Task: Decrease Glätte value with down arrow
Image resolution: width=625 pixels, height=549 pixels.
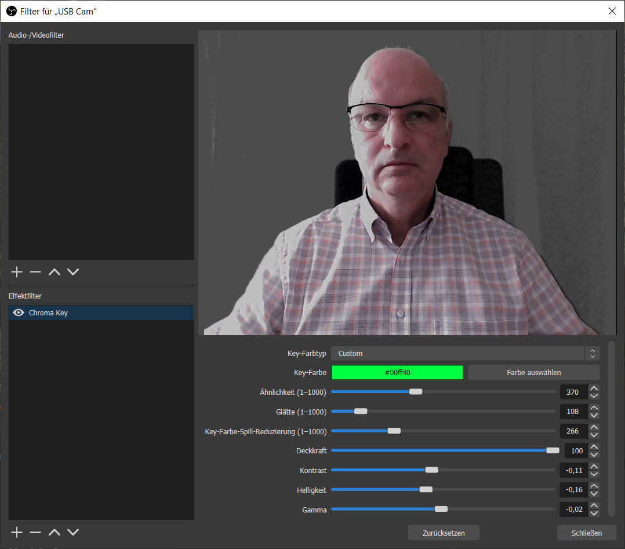Action: (x=594, y=416)
